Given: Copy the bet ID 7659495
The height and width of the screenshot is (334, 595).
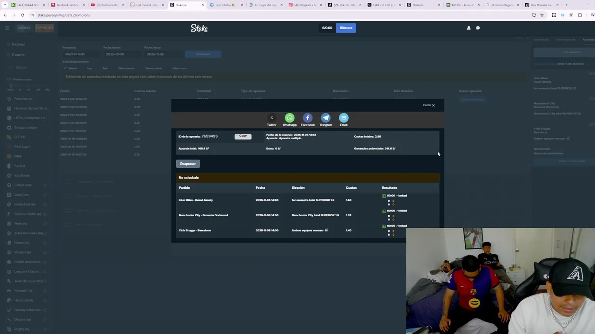Looking at the screenshot, I should coord(243,136).
